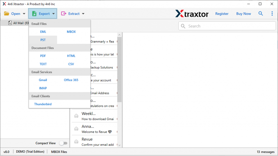Click envelope icon beside Revue message
This screenshot has height=156, width=278.
(76, 141)
